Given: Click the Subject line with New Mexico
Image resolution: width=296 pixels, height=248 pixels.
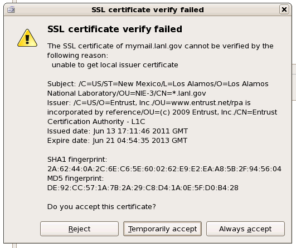Looking at the screenshot, I should (x=158, y=84).
